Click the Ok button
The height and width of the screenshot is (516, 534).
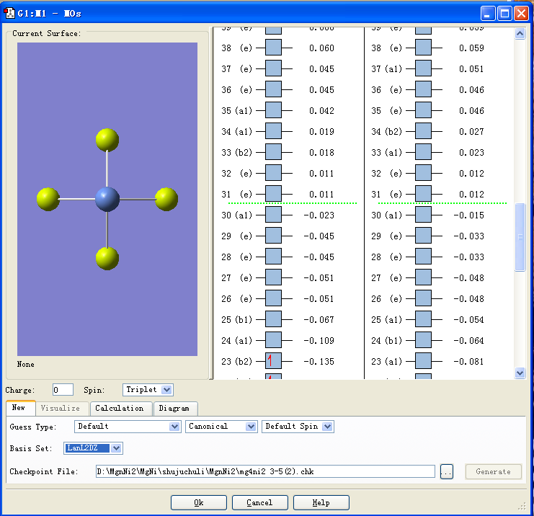[199, 502]
